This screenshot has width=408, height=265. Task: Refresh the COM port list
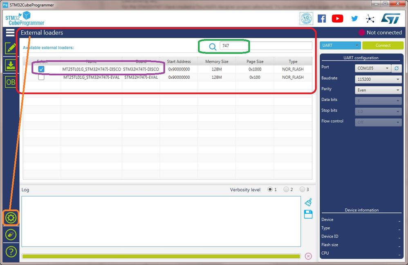click(397, 68)
